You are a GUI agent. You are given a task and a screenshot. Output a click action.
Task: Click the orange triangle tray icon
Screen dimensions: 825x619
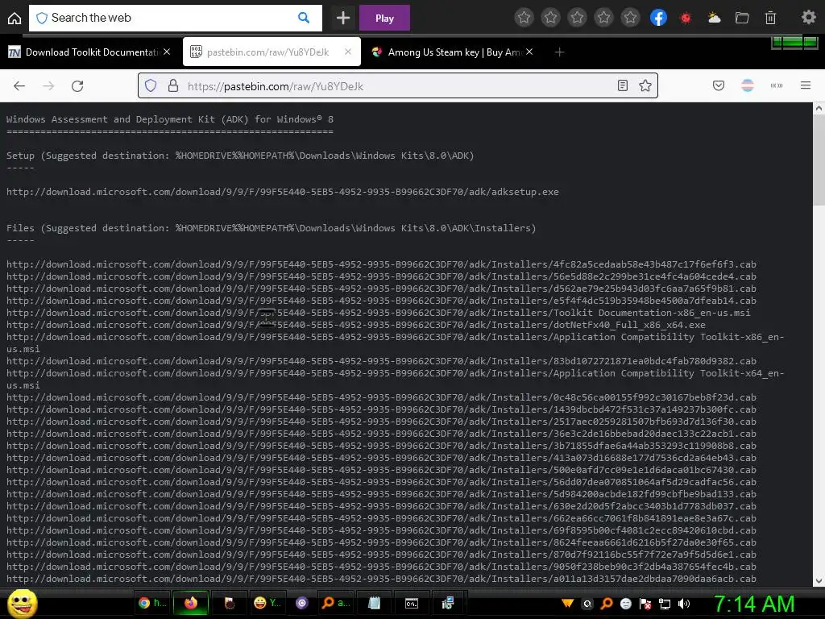567,604
